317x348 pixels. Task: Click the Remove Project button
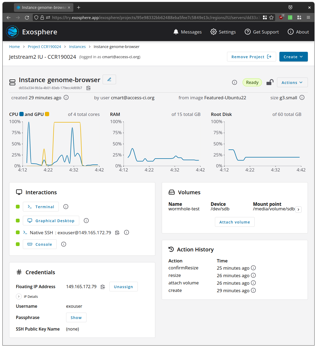251,57
